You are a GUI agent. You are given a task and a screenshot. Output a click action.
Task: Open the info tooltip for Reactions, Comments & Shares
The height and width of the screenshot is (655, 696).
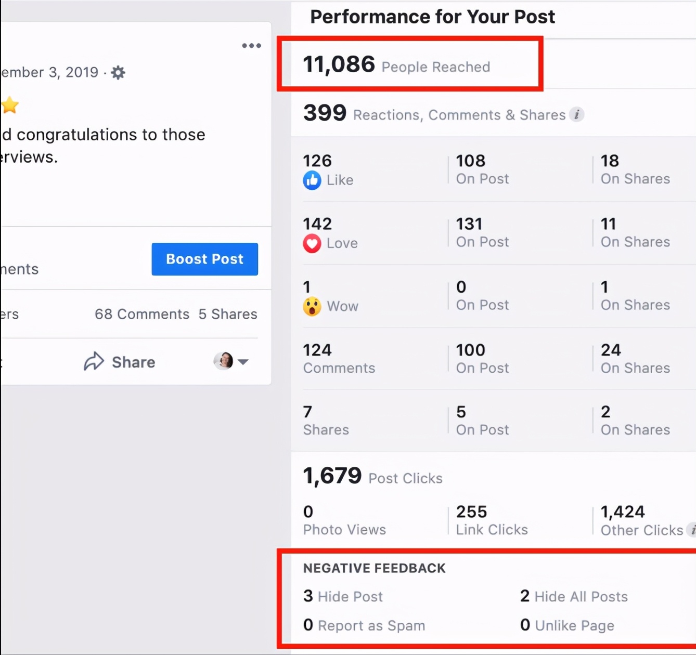click(577, 115)
